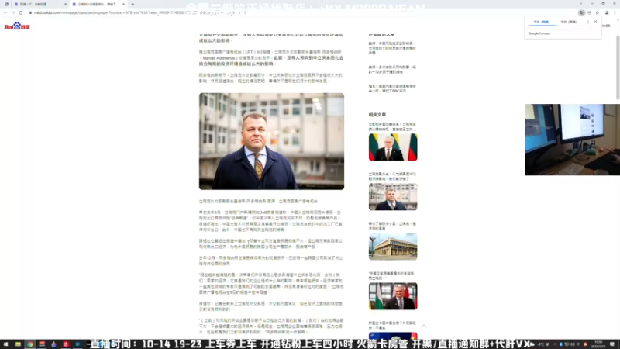Screen dimensions: 620x349
Task: Open File Explorer from the taskbar
Action: 18,344
